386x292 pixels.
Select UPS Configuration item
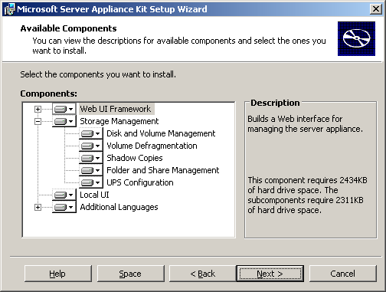pos(140,182)
